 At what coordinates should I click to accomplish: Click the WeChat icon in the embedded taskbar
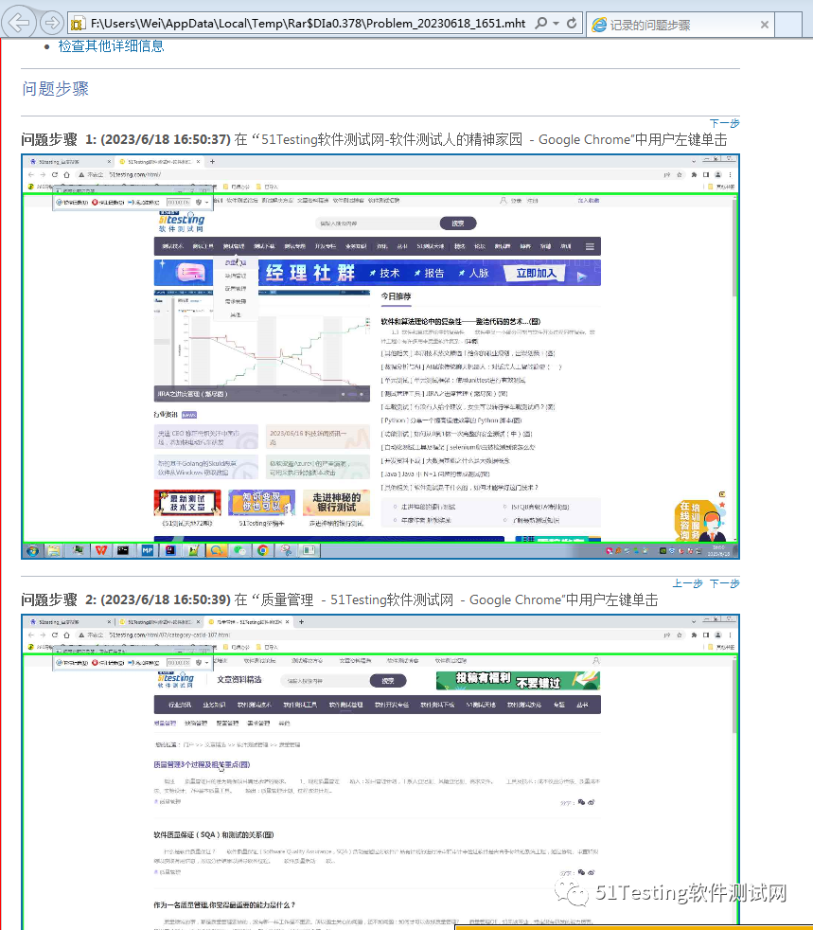click(x=238, y=550)
